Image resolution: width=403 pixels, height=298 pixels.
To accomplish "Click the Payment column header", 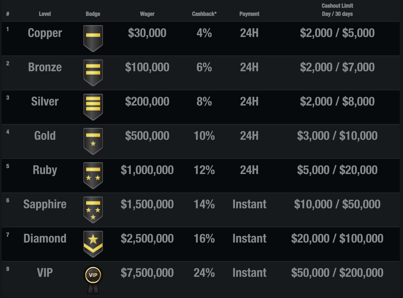I will (x=249, y=14).
